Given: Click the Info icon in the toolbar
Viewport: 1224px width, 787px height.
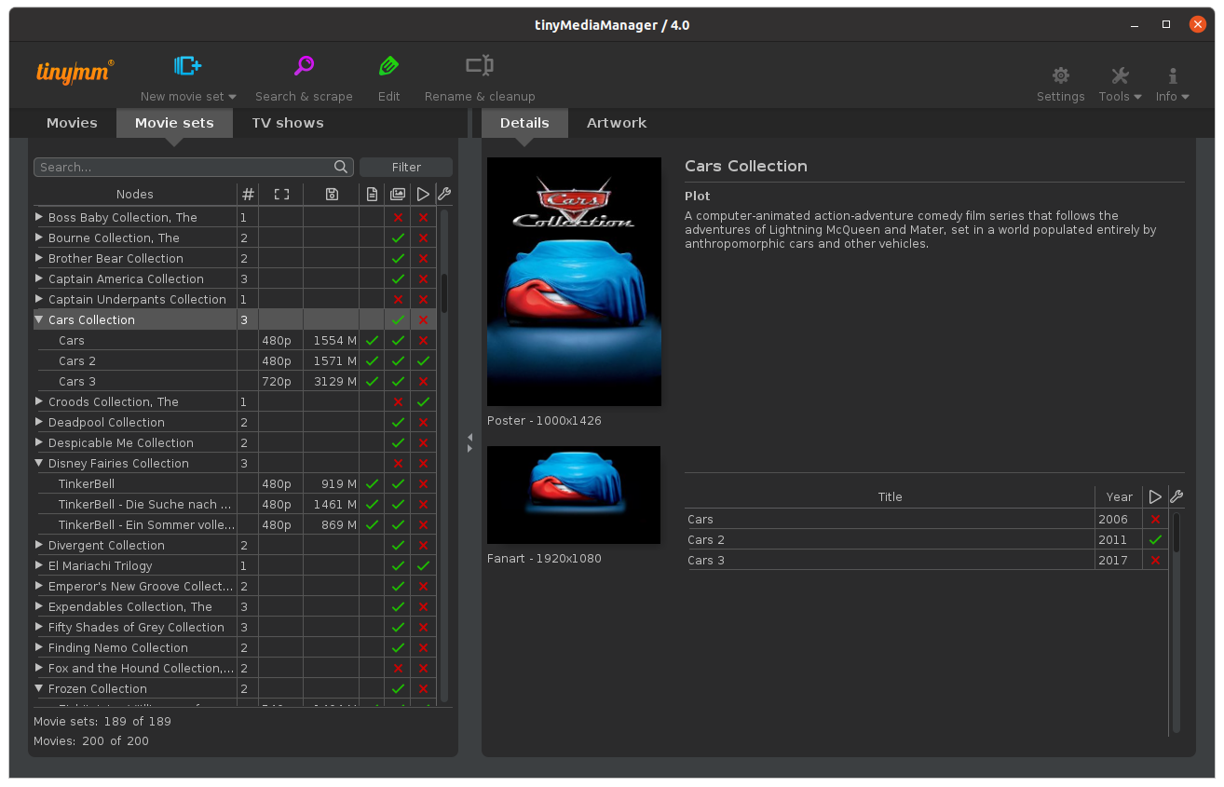Looking at the screenshot, I should 1172,76.
